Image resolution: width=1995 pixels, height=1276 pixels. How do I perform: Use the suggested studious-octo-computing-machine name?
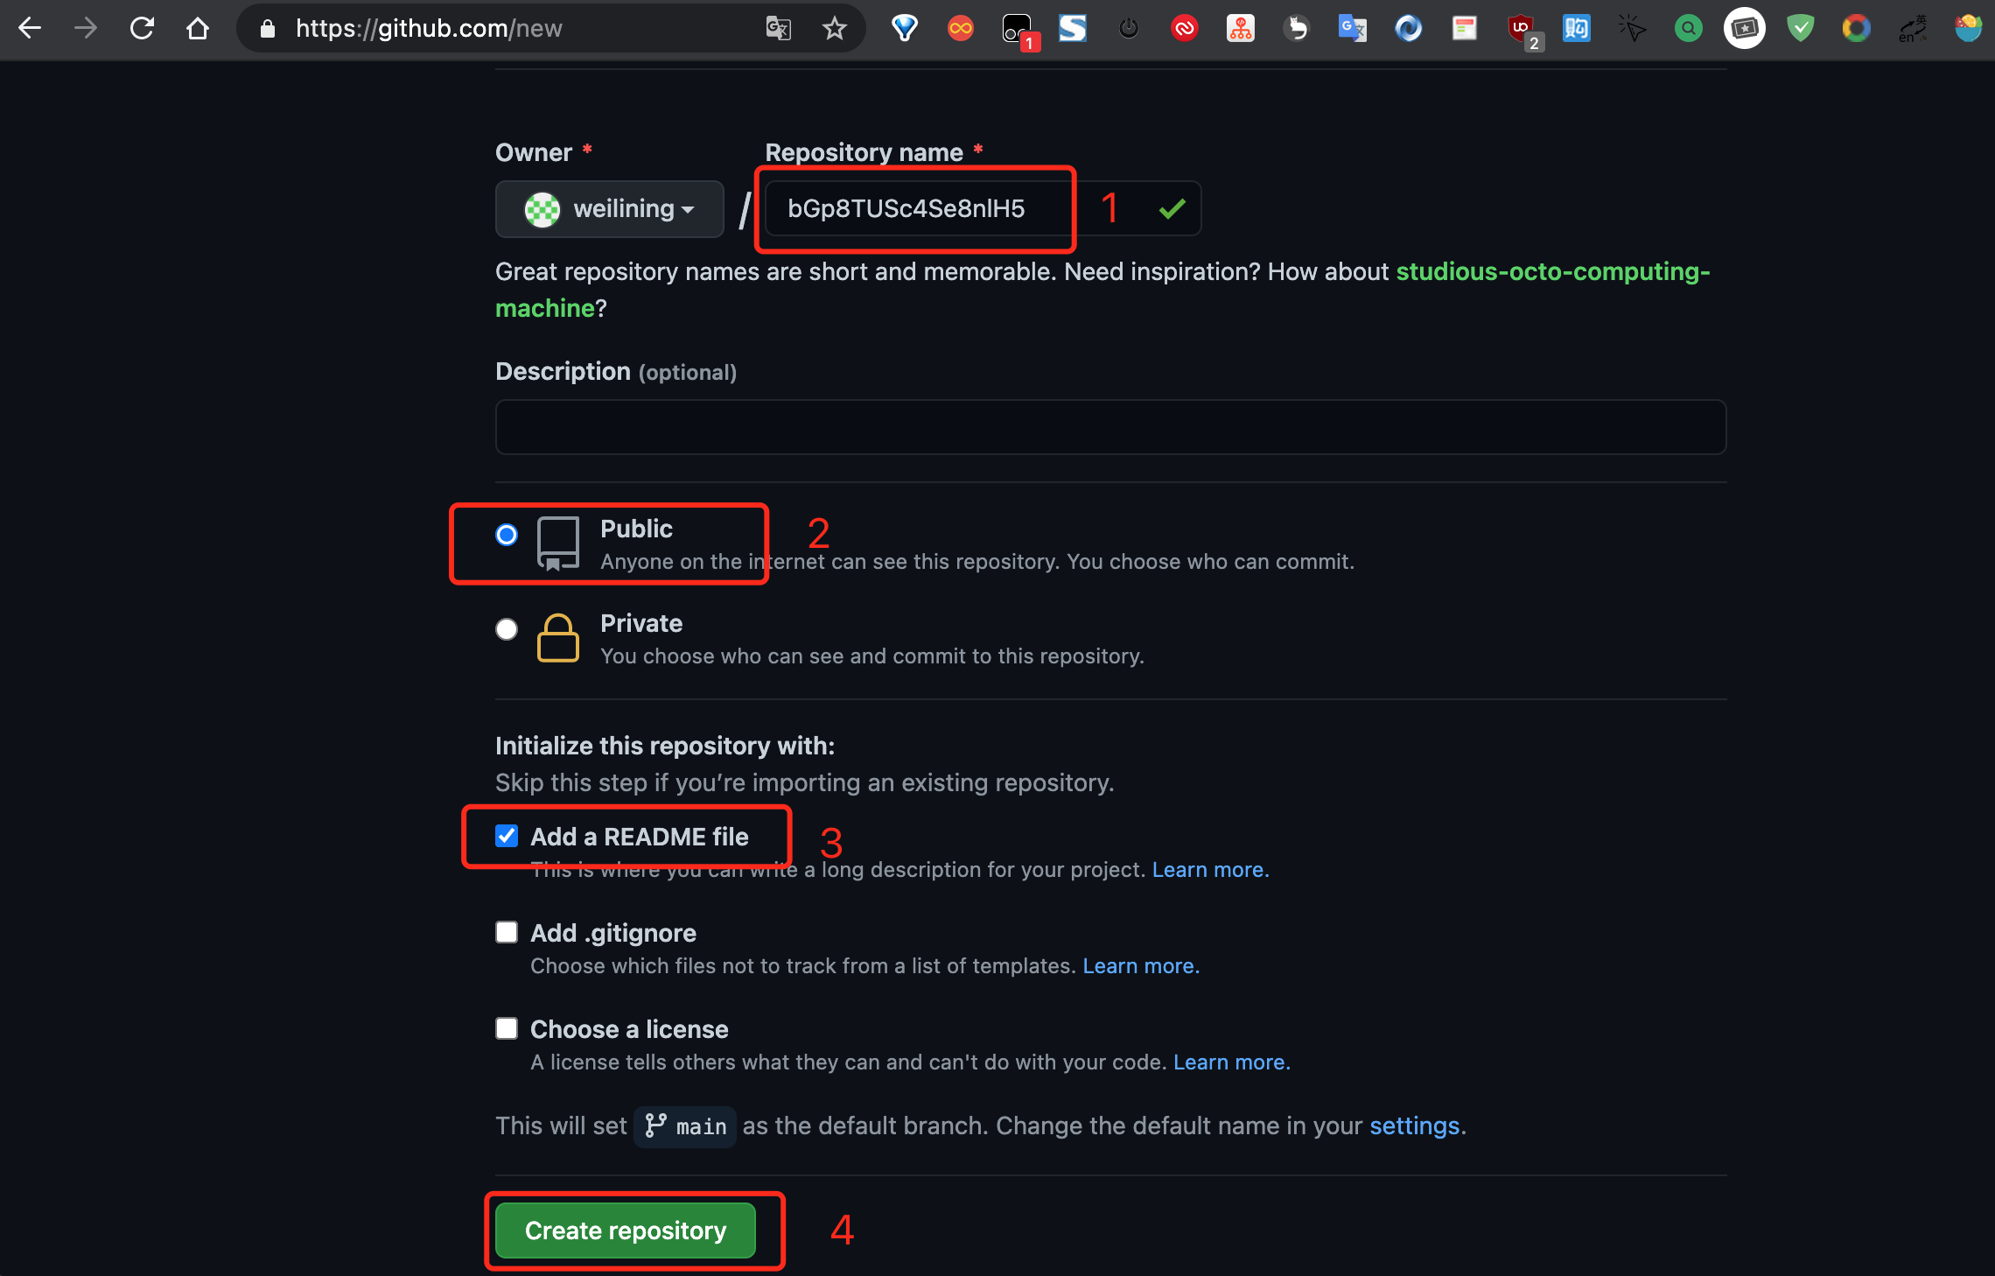point(1551,272)
